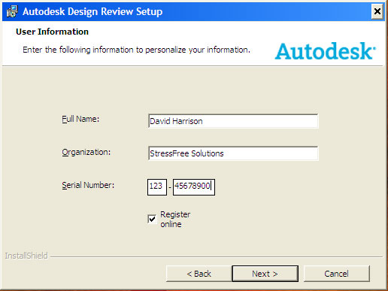The width and height of the screenshot is (388, 291).
Task: Toggle the Register online checkbox
Action: (x=152, y=219)
